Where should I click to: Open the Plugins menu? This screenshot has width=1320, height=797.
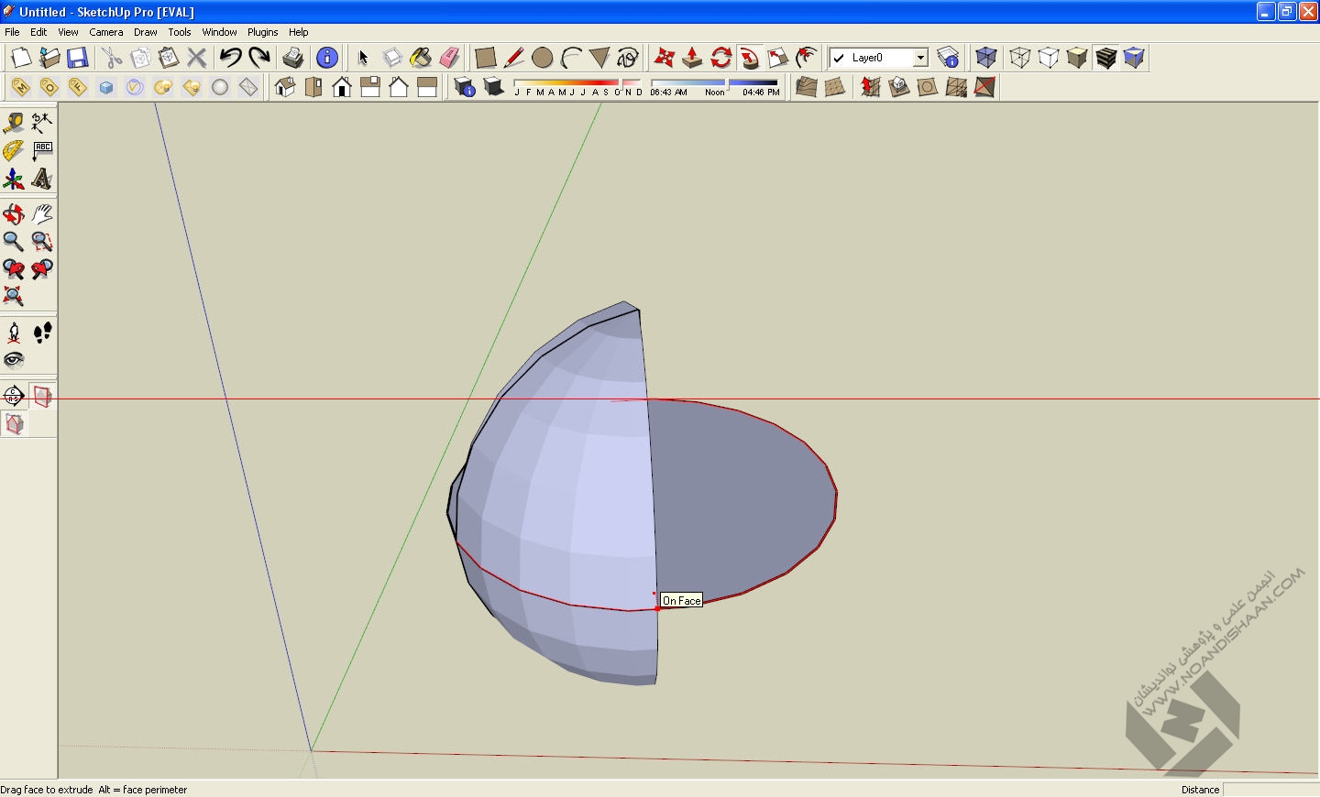tap(262, 32)
